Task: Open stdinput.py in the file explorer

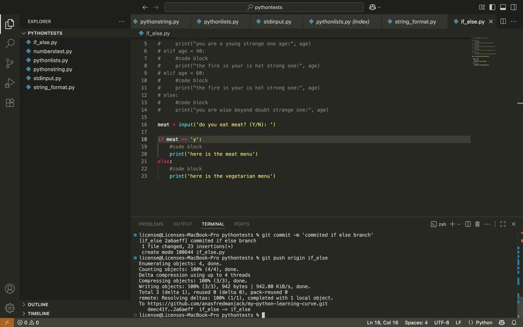Action: click(x=75, y=78)
